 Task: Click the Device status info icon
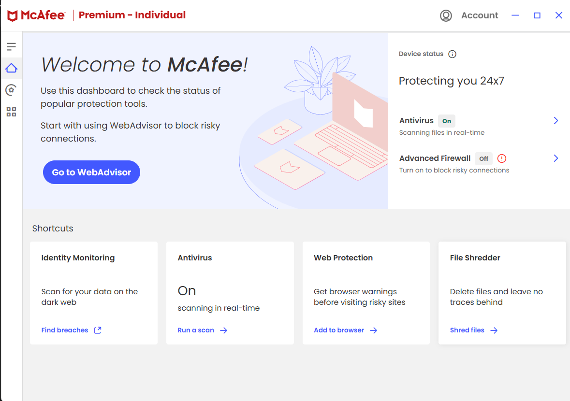tap(452, 54)
